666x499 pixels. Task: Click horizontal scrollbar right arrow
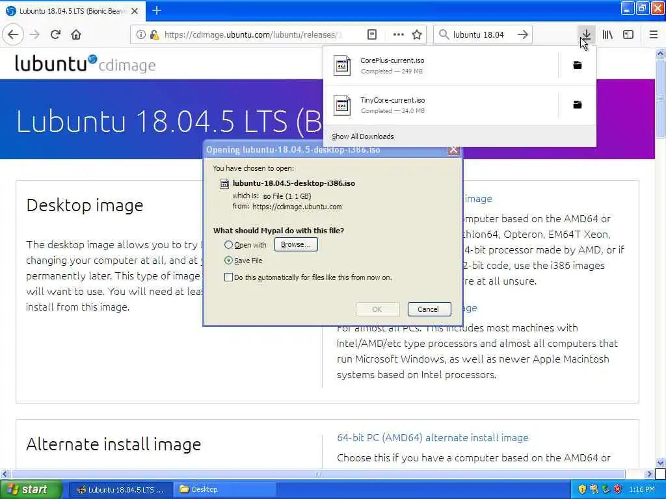click(x=648, y=474)
